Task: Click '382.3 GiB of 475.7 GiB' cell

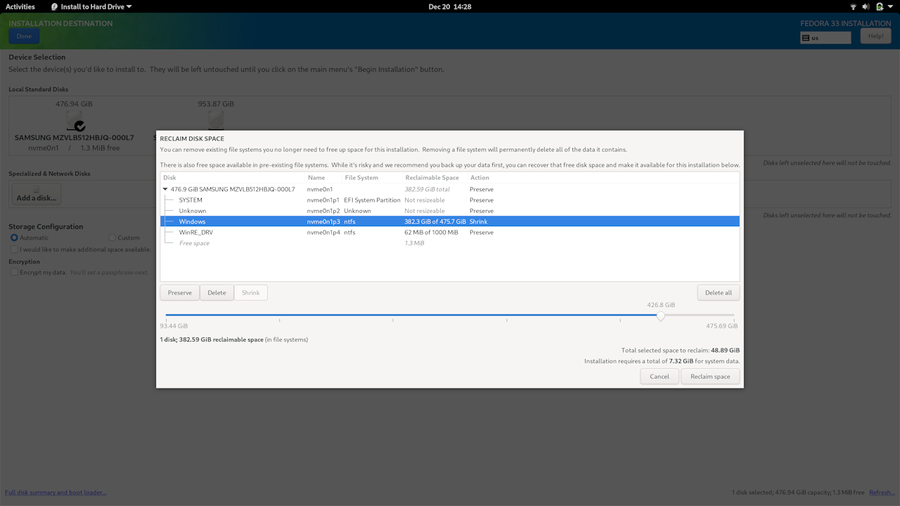Action: click(435, 221)
